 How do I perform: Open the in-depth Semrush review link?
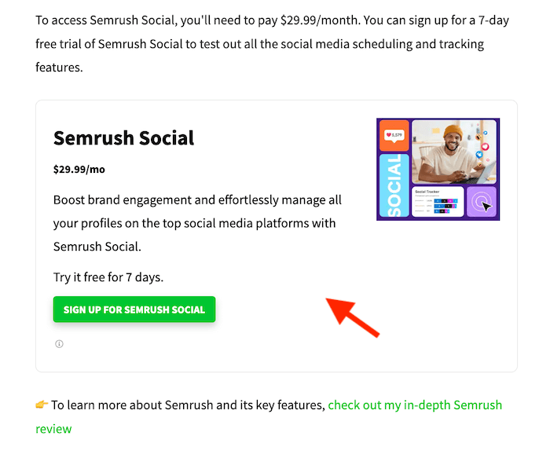click(x=415, y=405)
